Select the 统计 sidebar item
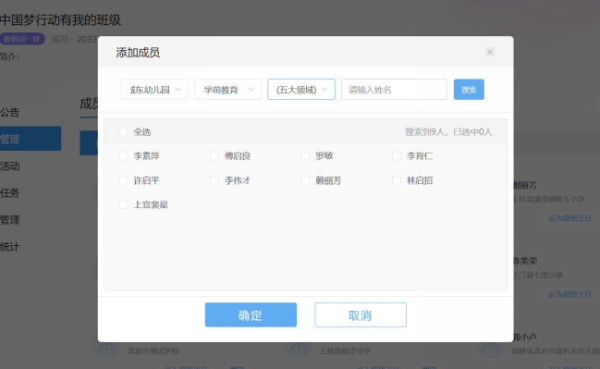 click(10, 247)
